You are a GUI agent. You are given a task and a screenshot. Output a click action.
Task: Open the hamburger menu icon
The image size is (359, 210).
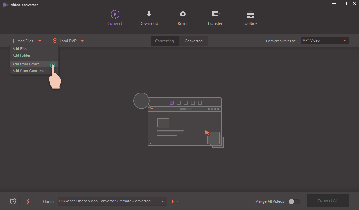[x=334, y=3]
